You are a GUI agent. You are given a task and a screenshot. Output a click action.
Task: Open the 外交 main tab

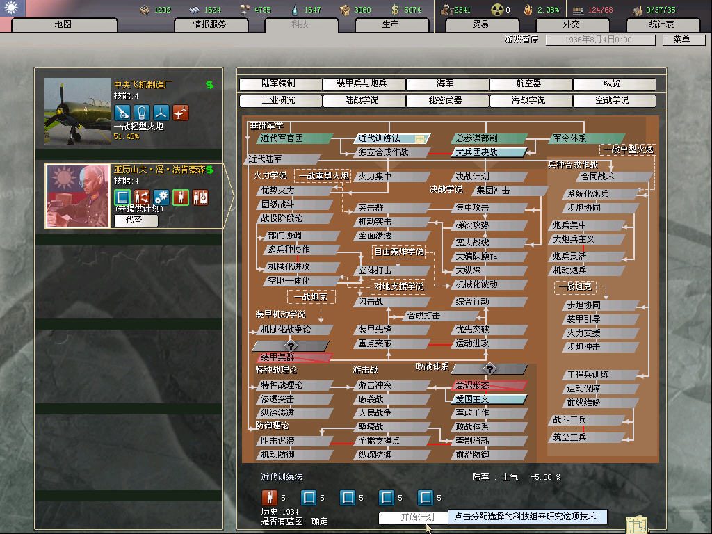(572, 24)
